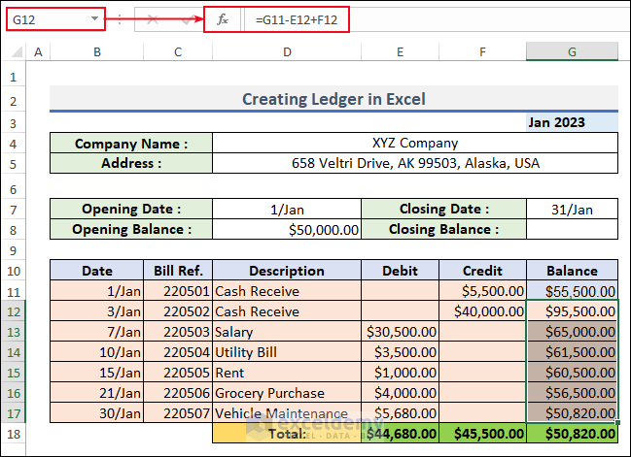This screenshot has width=631, height=457.
Task: Click the 'Opening Date :' label cell
Action: (131, 209)
